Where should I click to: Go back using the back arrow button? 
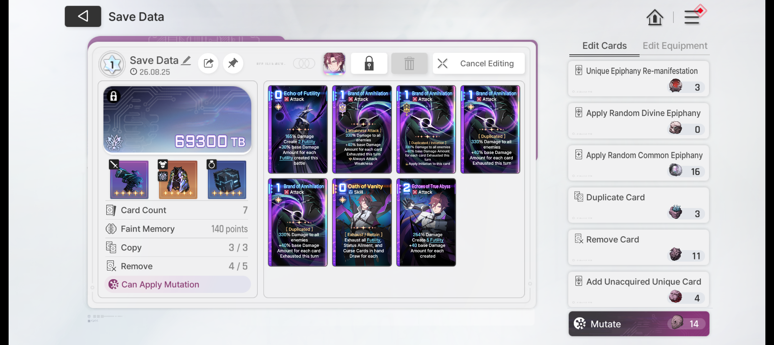83,16
